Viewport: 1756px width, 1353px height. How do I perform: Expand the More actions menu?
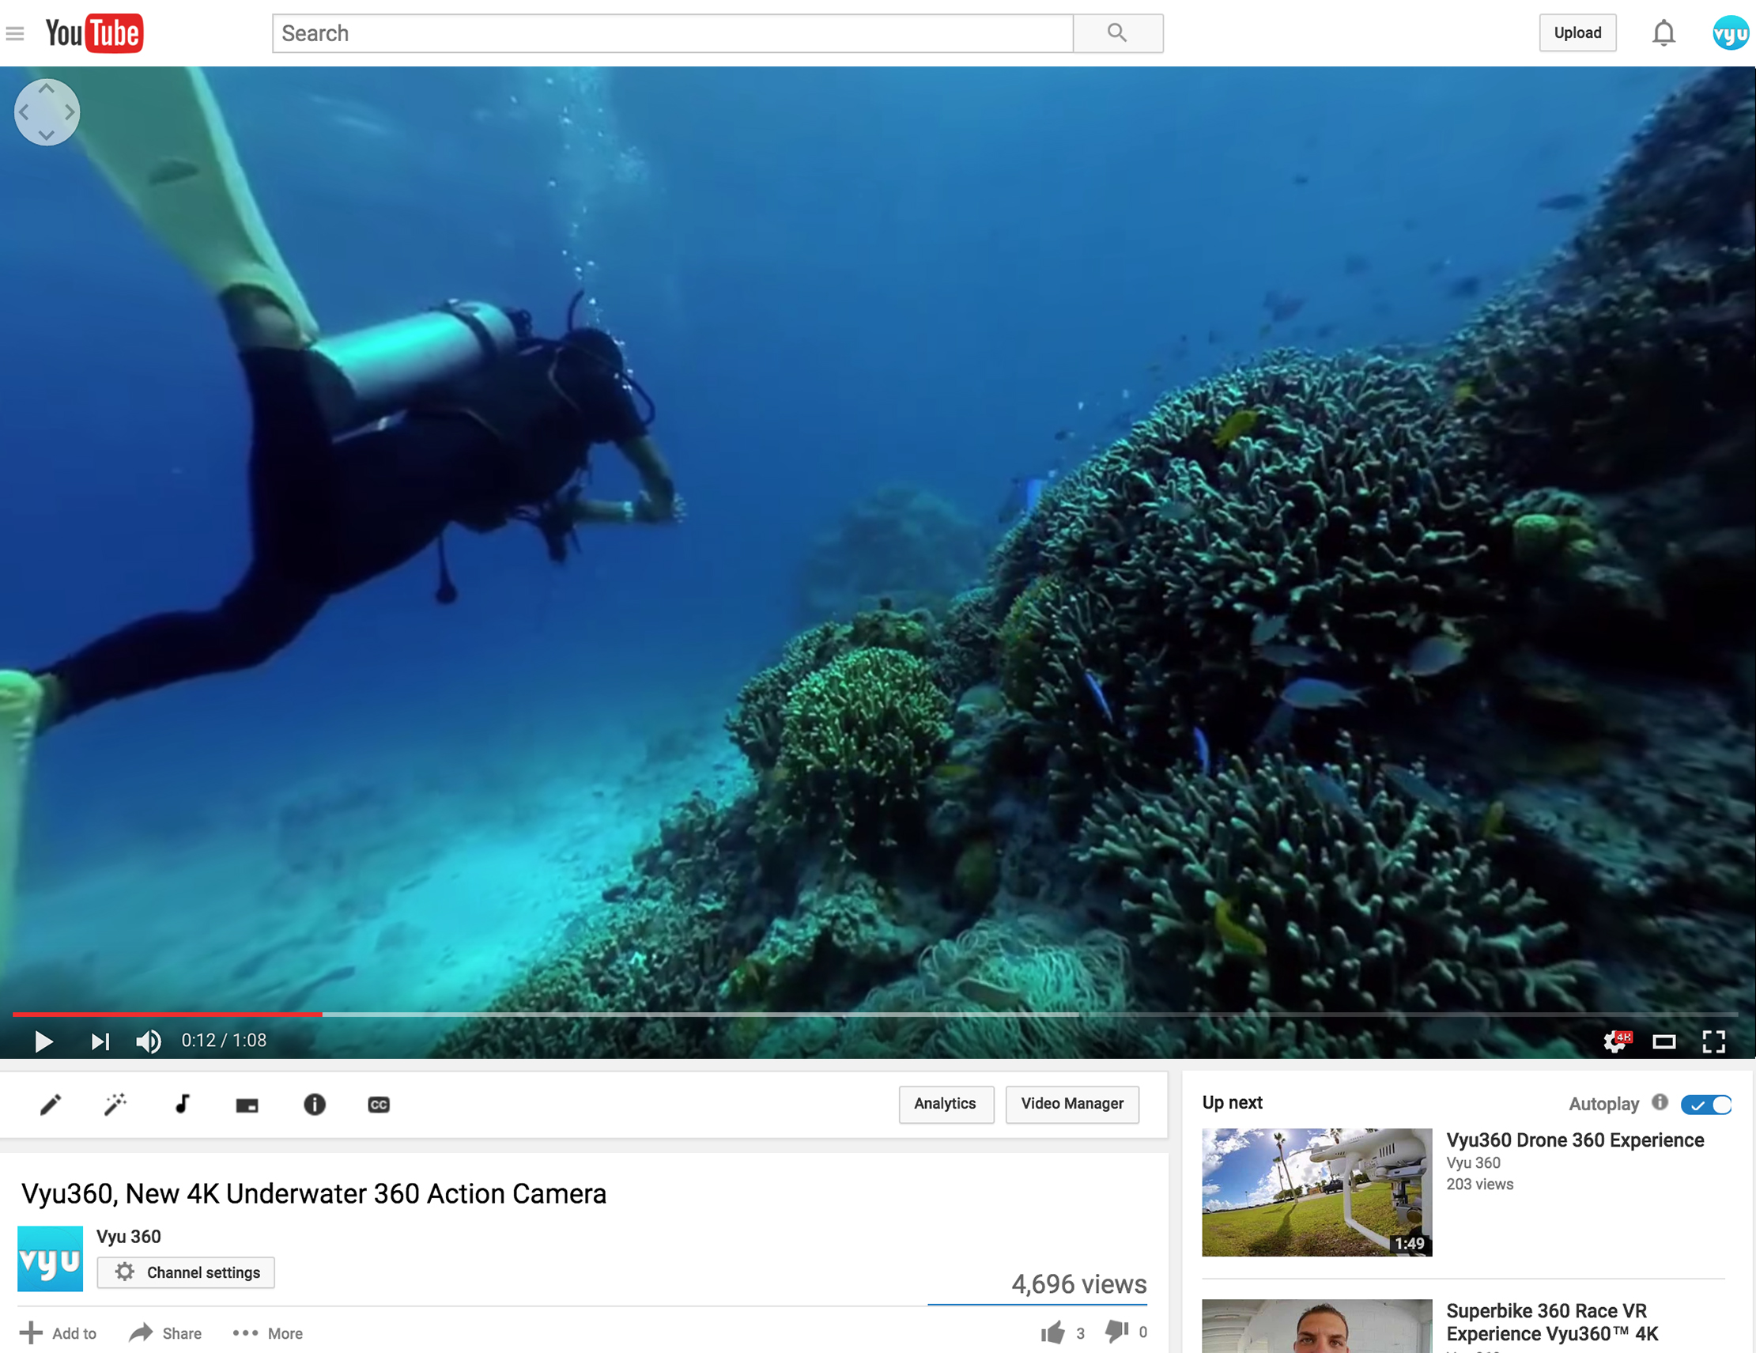(268, 1333)
